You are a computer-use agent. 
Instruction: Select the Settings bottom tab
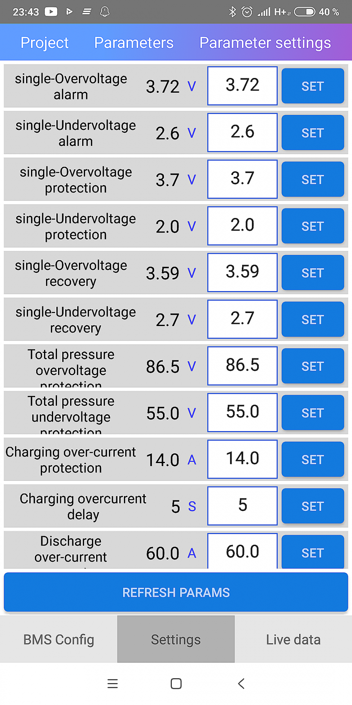(176, 639)
